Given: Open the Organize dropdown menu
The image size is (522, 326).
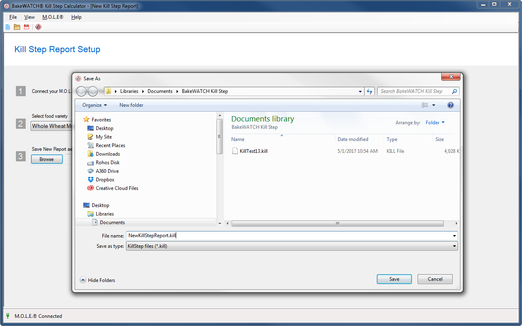Looking at the screenshot, I should (95, 105).
